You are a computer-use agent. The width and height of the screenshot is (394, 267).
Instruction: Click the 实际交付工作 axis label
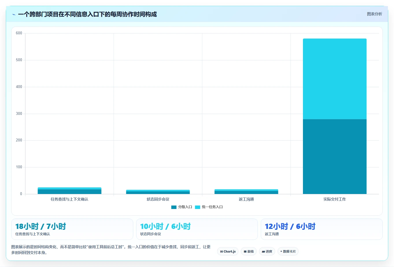click(x=335, y=199)
